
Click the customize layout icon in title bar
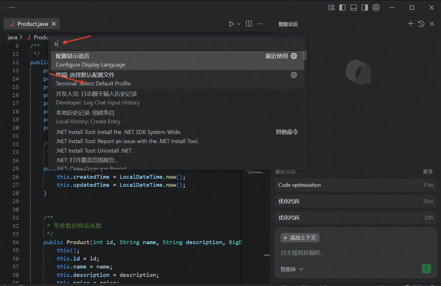(x=331, y=7)
